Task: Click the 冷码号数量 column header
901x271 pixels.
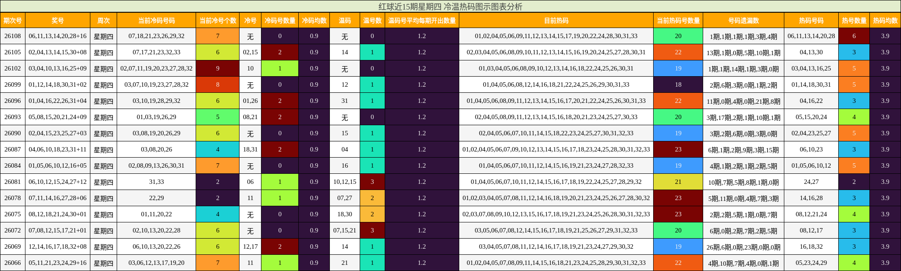Action: pyautogui.click(x=280, y=21)
